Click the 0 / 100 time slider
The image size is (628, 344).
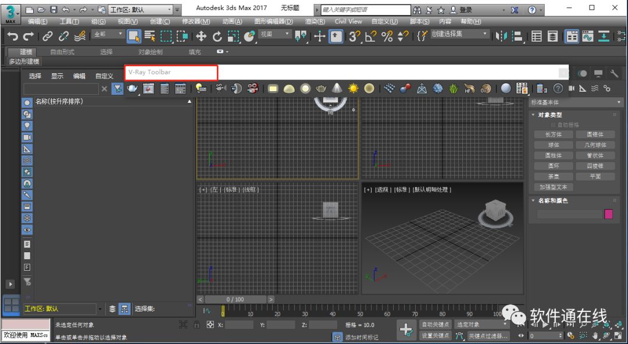(235, 300)
